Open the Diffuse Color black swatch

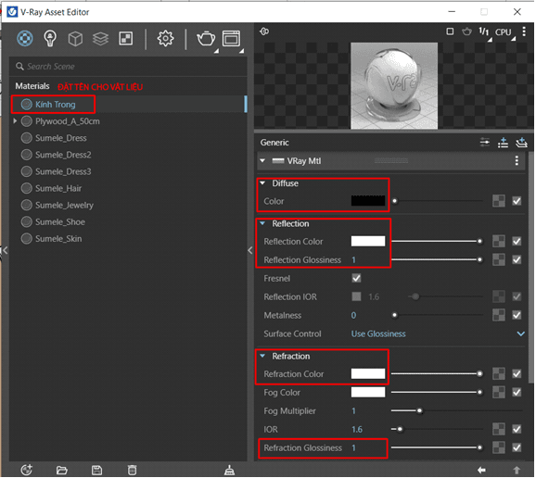click(368, 201)
